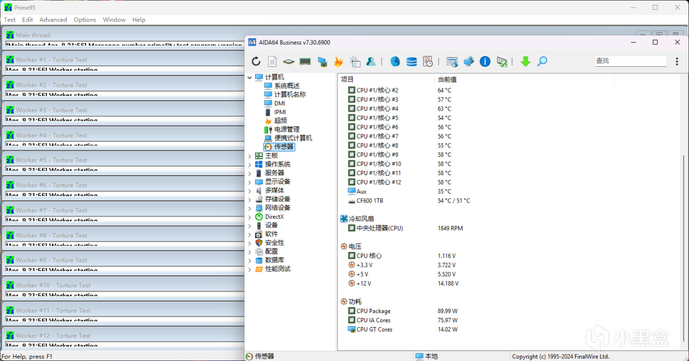Click the green download arrow icon
689x361 pixels.
[x=526, y=61]
